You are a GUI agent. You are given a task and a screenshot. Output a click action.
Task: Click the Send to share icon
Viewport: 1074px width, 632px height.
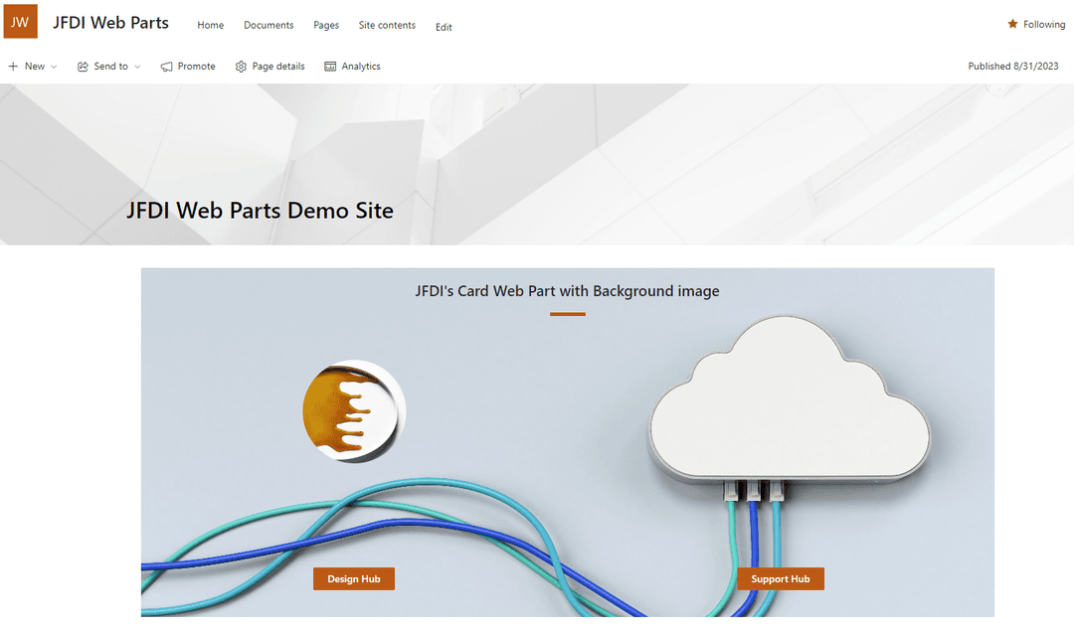click(83, 67)
